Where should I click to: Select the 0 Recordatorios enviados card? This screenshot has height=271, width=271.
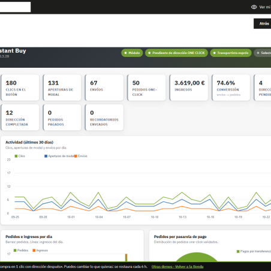pos(104,118)
